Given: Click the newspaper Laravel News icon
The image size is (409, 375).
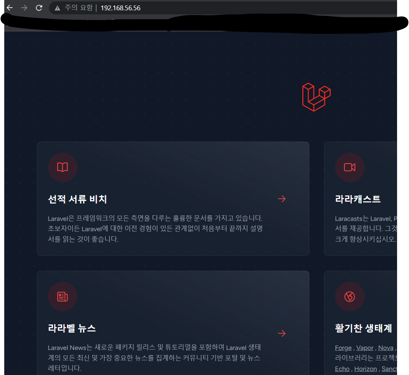Looking at the screenshot, I should pos(63,297).
